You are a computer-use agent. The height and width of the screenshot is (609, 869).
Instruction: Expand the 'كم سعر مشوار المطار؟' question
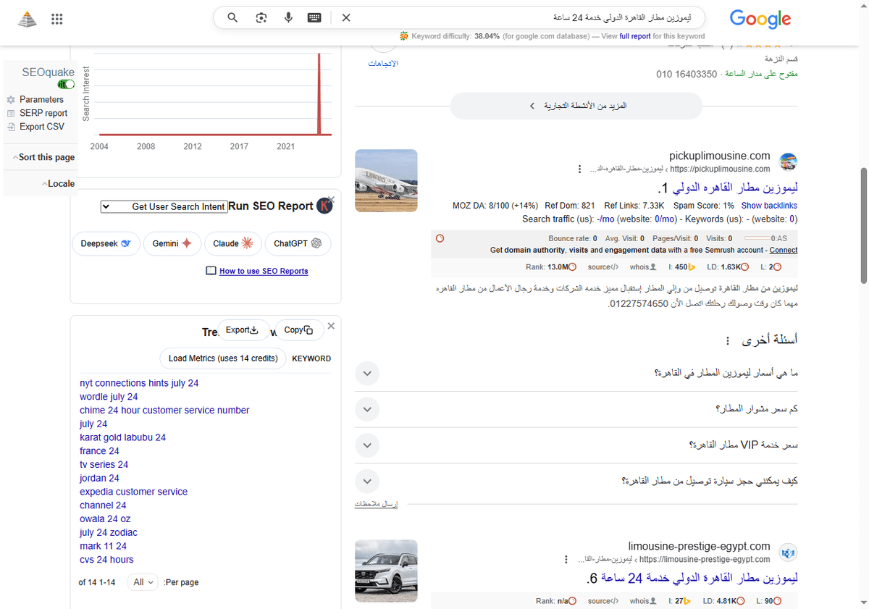pos(367,409)
